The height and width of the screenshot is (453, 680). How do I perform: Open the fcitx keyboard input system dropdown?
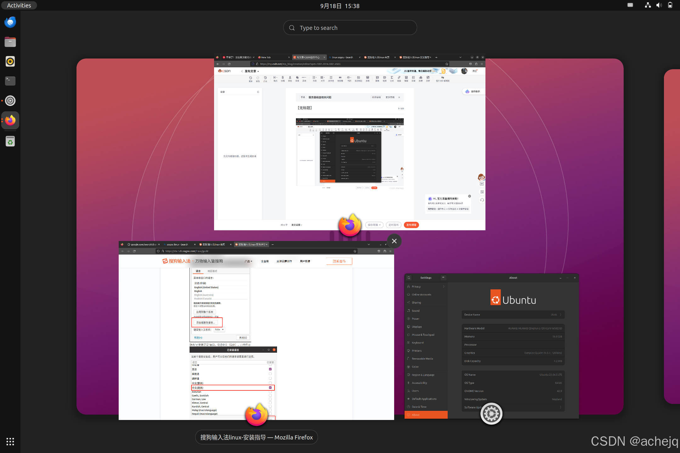point(219,330)
